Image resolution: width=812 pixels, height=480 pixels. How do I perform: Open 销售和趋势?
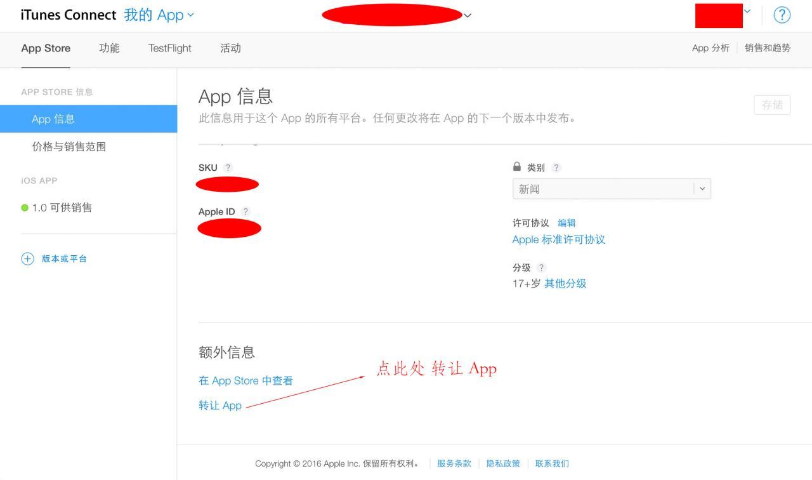(768, 48)
